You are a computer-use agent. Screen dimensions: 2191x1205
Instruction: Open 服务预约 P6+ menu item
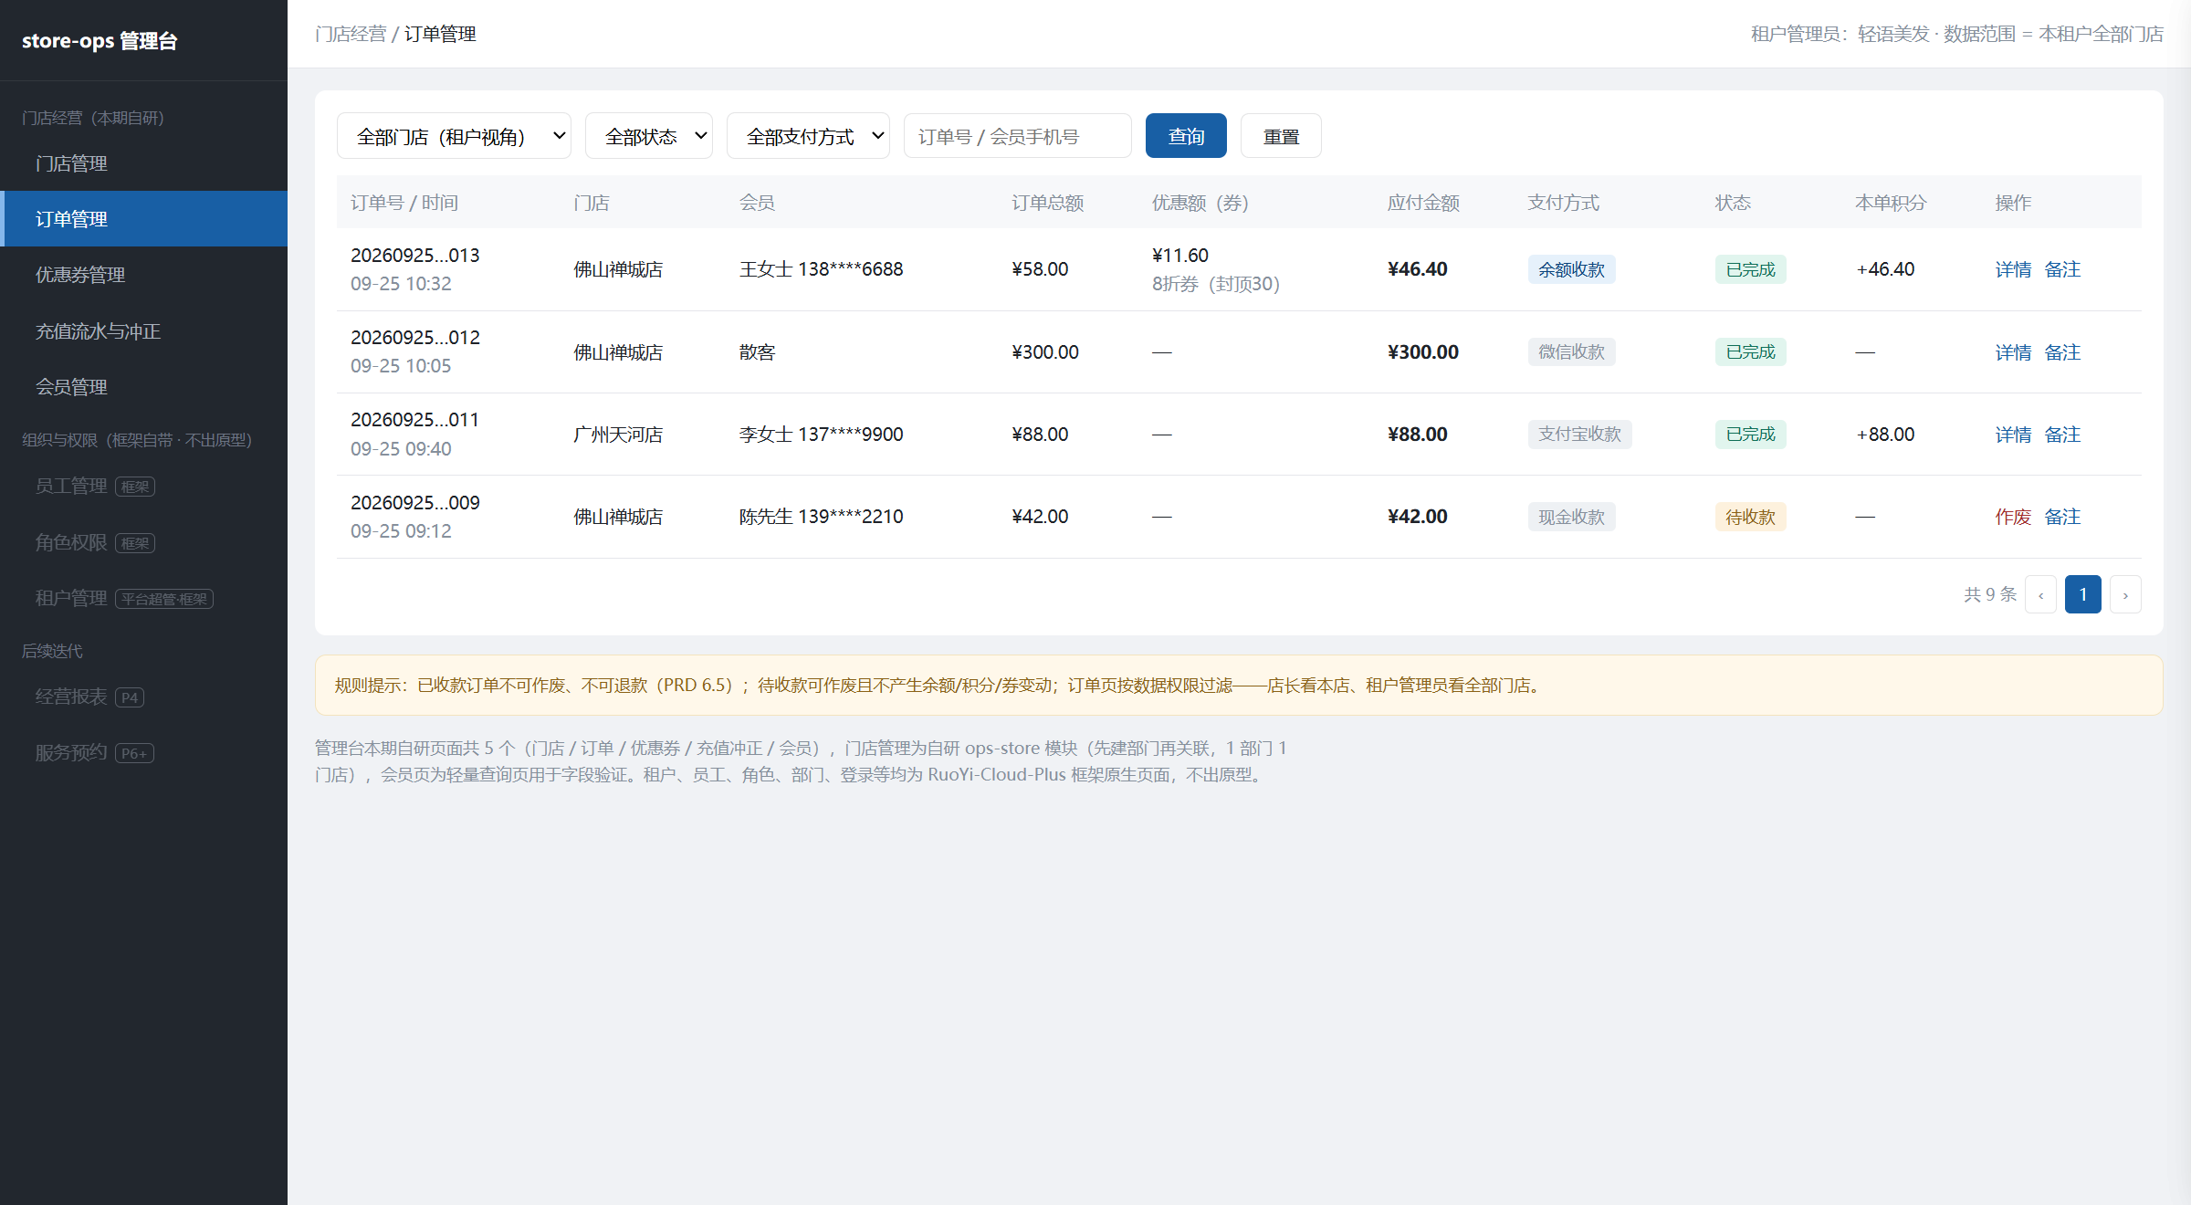pos(144,753)
